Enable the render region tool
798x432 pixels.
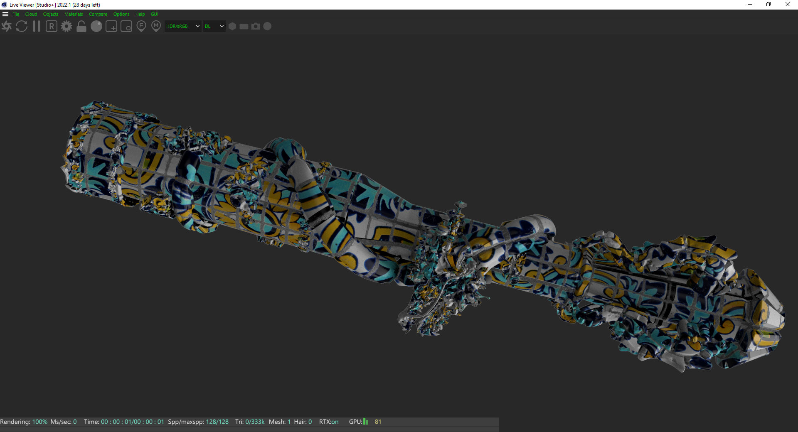[x=111, y=27]
